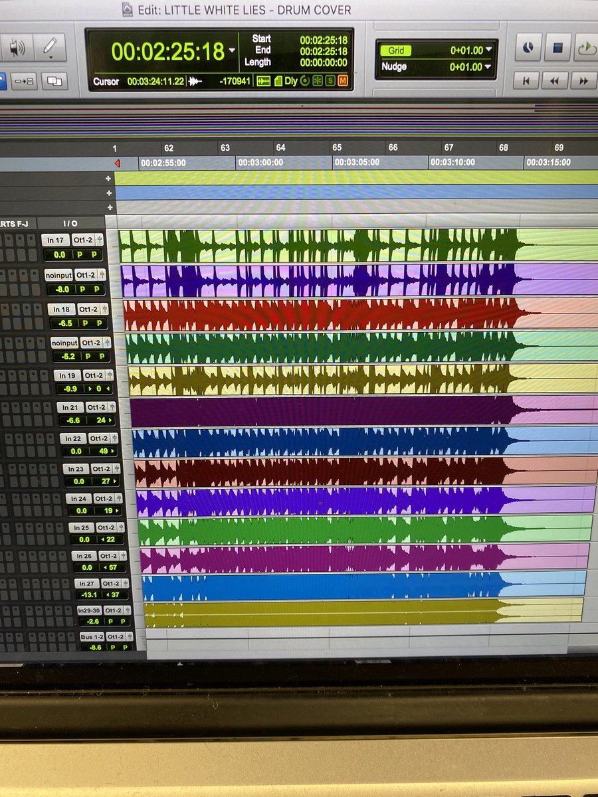598x797 pixels.
Task: Open the Nudge value dropdown
Action: (488, 66)
